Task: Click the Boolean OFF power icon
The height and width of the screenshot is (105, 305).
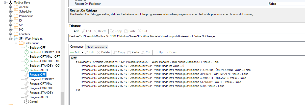Action: click(x=27, y=48)
